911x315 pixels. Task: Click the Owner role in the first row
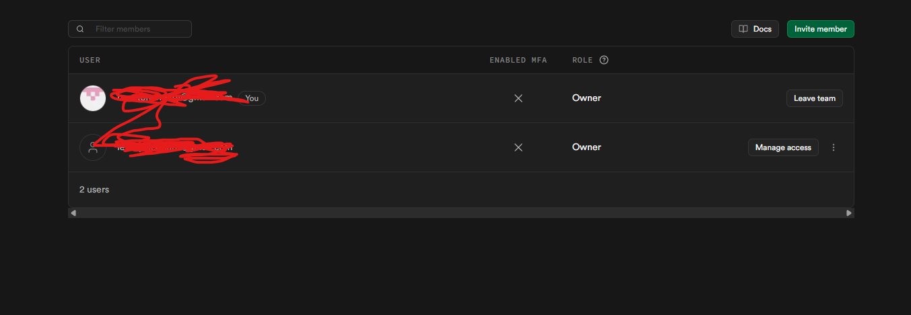[x=586, y=98]
